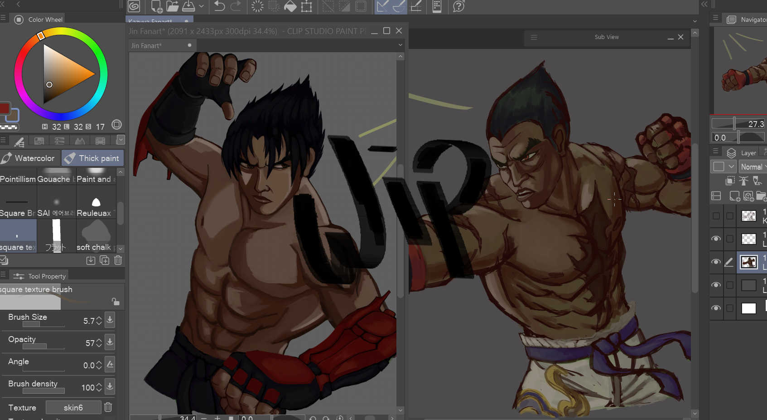This screenshot has width=767, height=420.
Task: Click the Open file folder icon
Action: [172, 6]
